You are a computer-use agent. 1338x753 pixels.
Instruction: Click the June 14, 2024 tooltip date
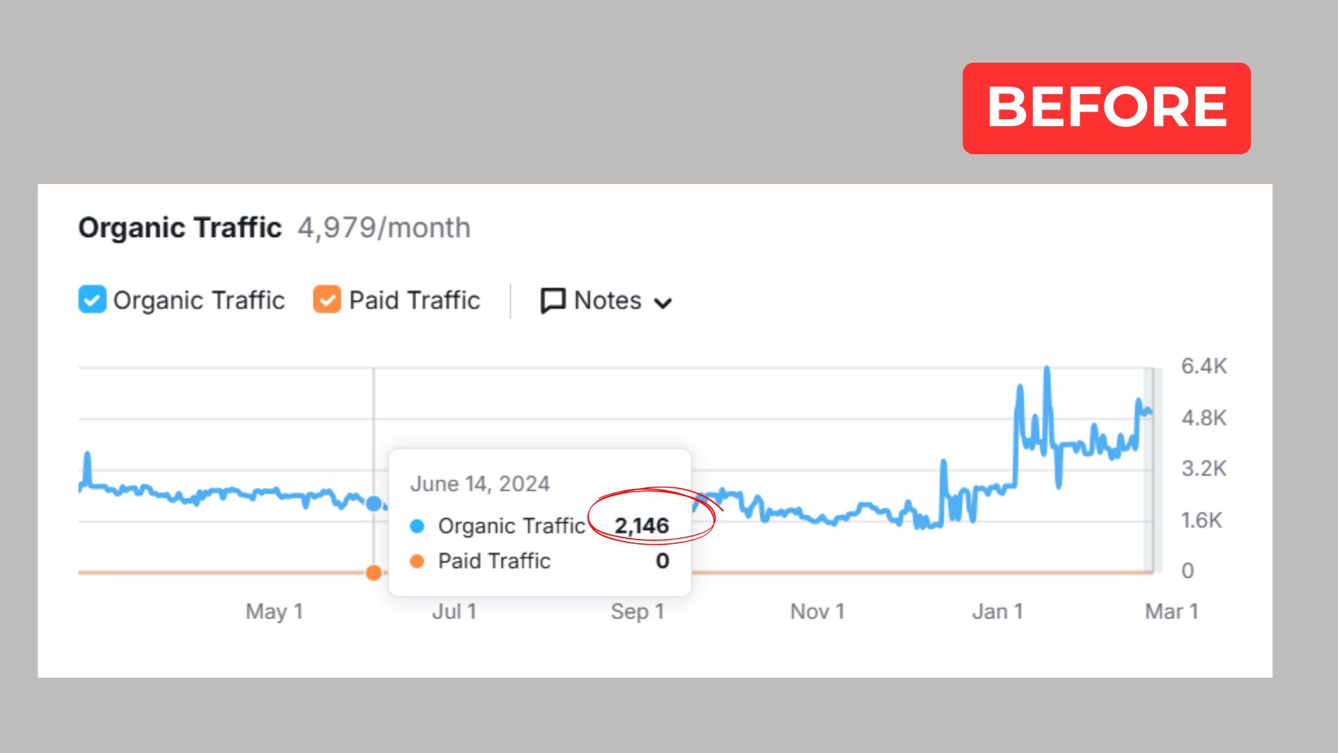click(480, 484)
